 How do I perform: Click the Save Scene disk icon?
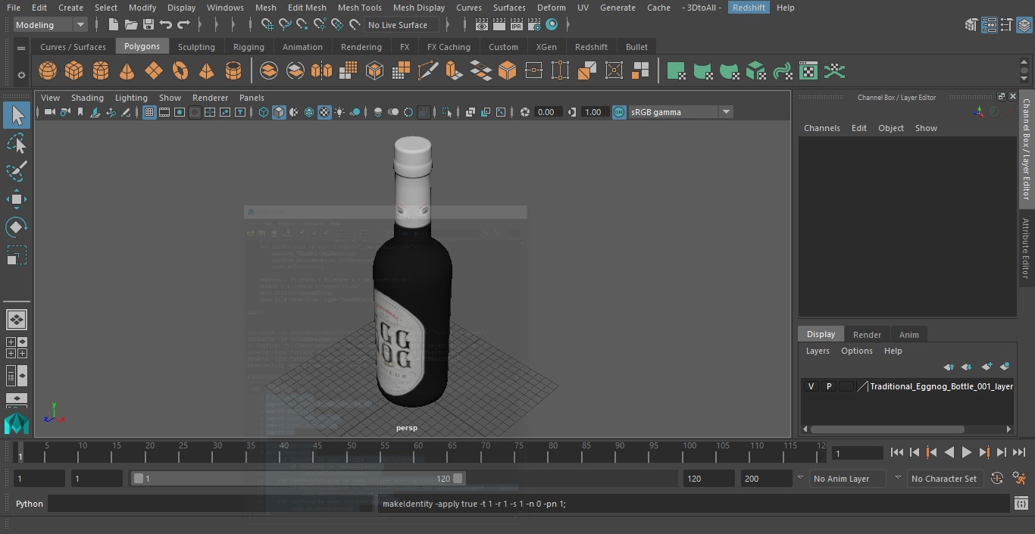pos(149,25)
